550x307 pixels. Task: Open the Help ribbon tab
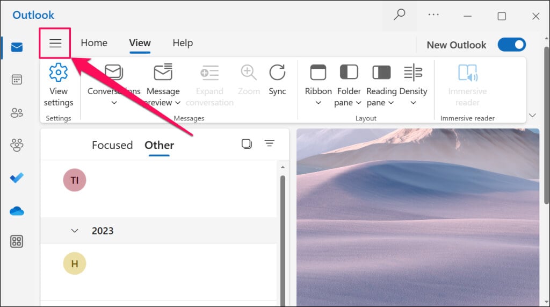pyautogui.click(x=183, y=43)
